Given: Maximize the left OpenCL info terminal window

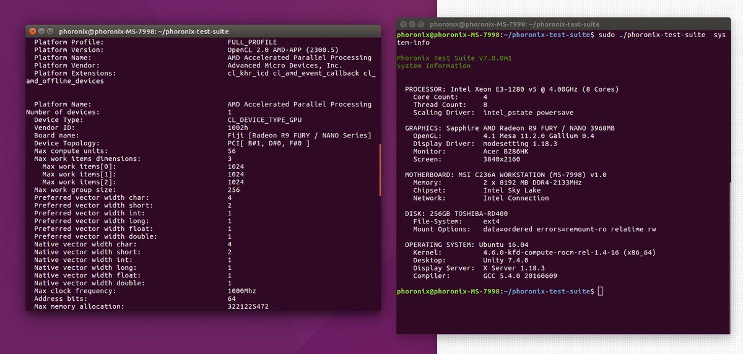Looking at the screenshot, I should coord(50,31).
